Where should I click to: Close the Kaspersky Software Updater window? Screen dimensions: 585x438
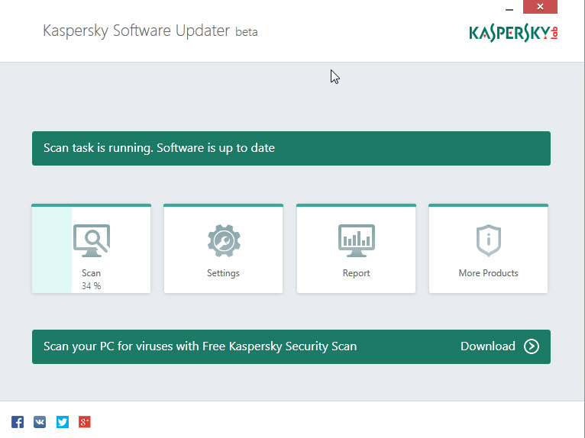pyautogui.click(x=540, y=7)
